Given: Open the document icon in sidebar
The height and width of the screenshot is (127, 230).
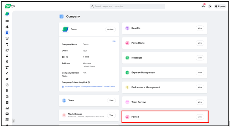Looking at the screenshot, I should [7, 91].
